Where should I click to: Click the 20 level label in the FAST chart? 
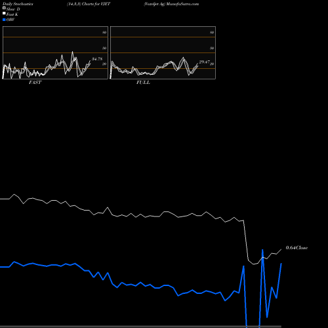pyautogui.click(x=104, y=64)
